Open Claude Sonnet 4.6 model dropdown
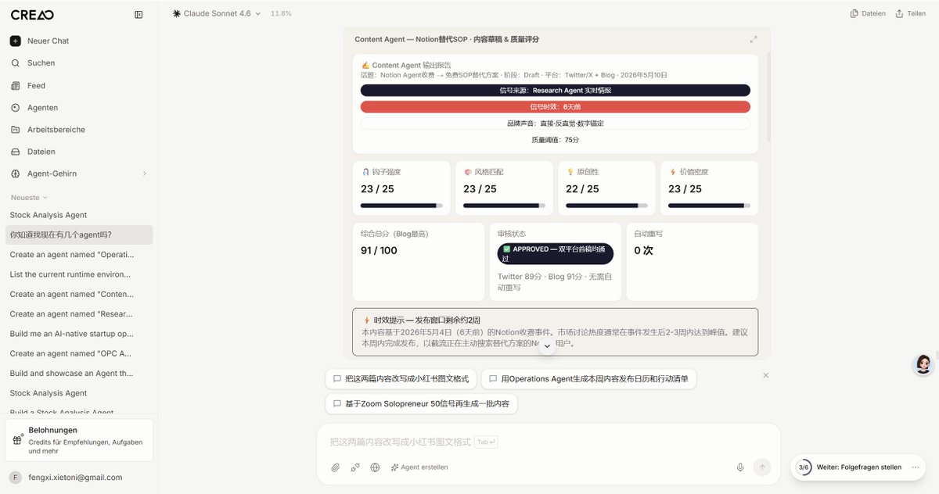The width and height of the screenshot is (939, 494). pyautogui.click(x=217, y=13)
